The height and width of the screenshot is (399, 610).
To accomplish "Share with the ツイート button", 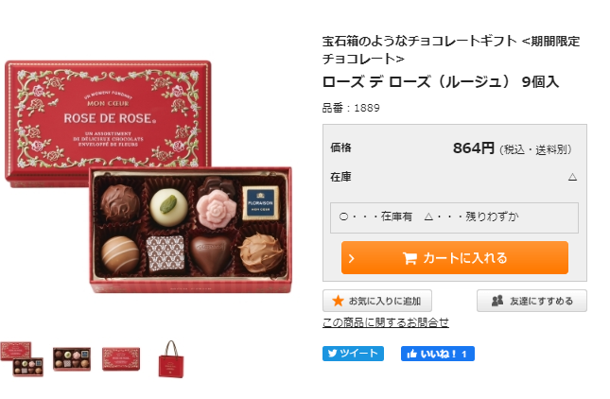I will [353, 354].
